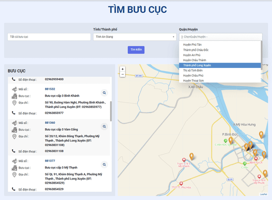Viewport: 272px width, 200px height.
Task: Click locate icon for Mỹ Thạnh post office
Action: click(x=104, y=164)
